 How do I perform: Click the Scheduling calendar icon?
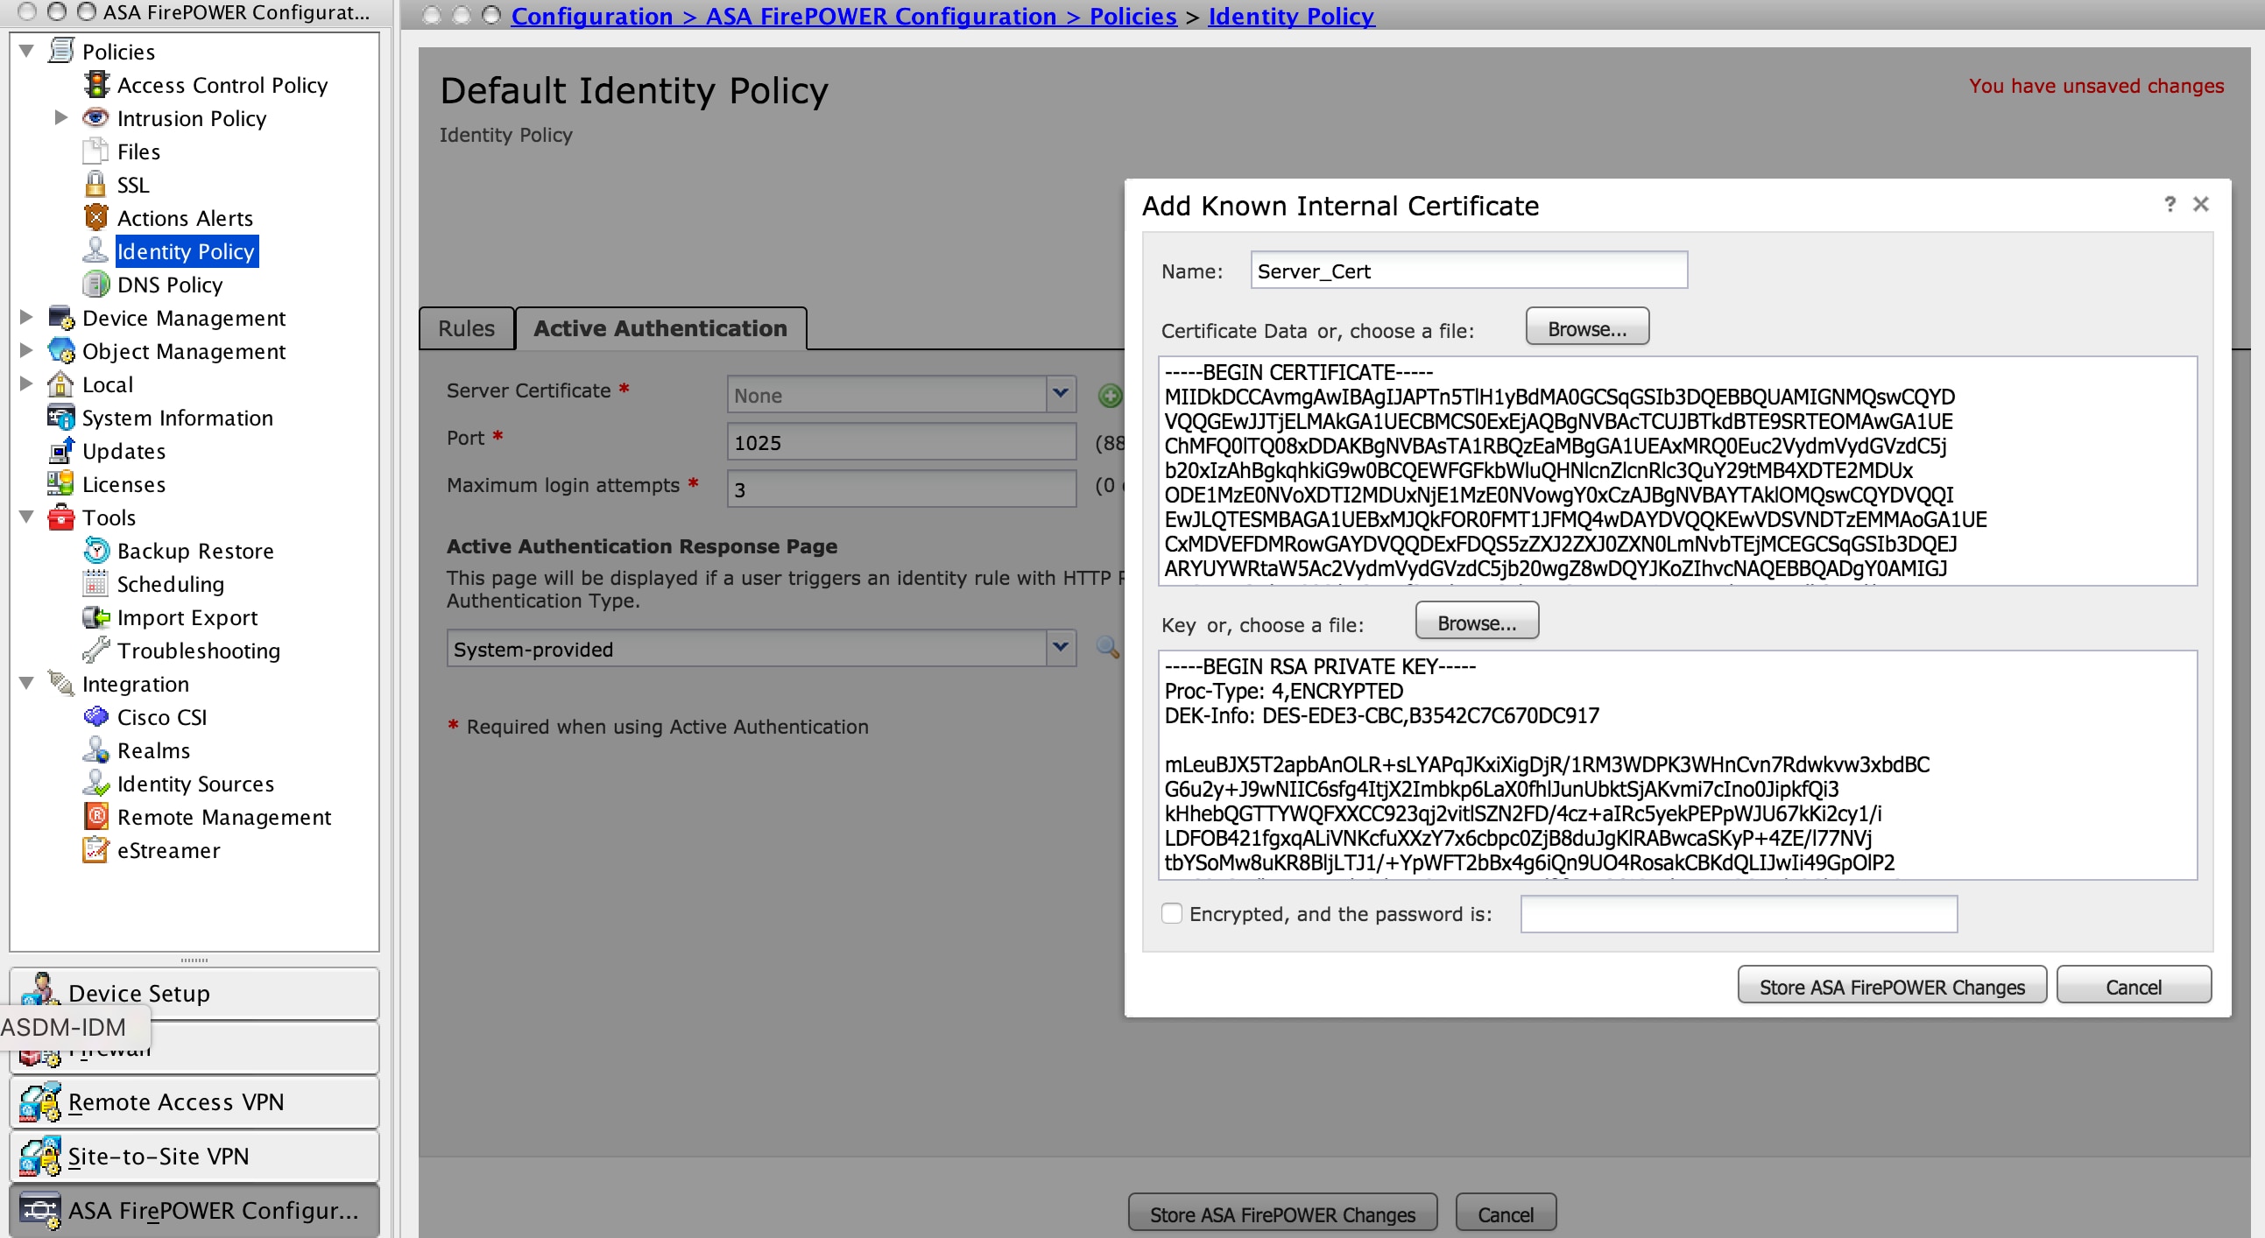[95, 583]
